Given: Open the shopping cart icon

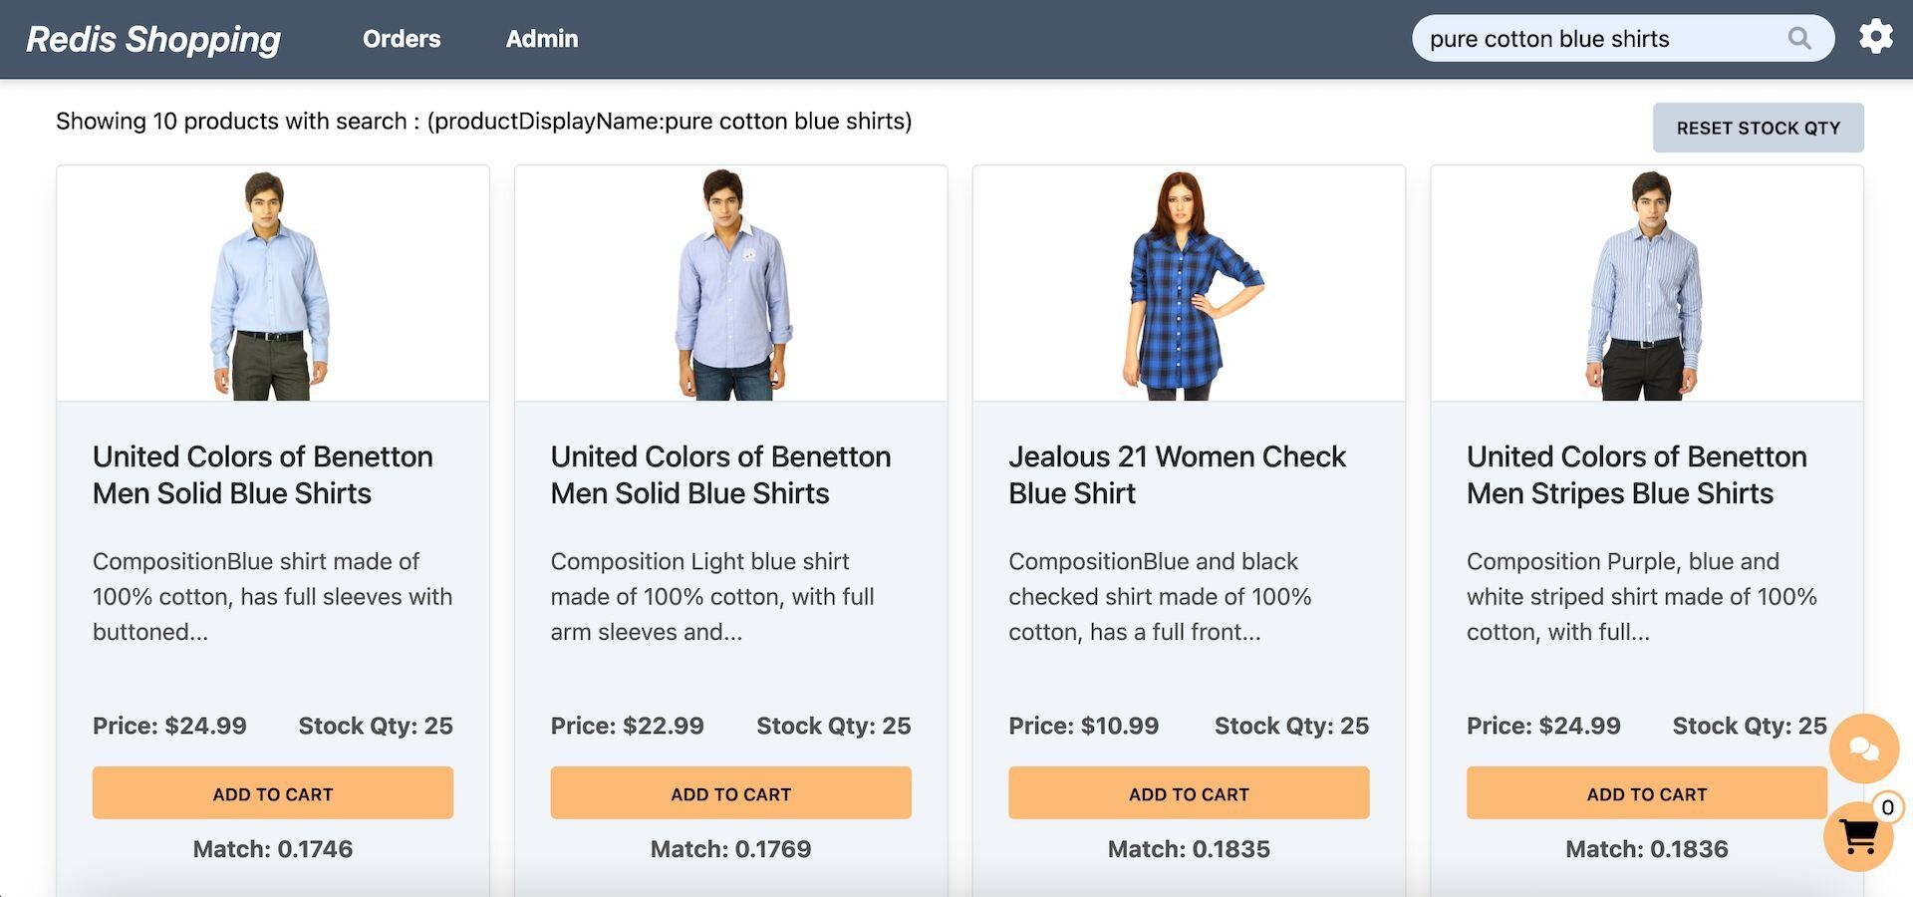Looking at the screenshot, I should click(1858, 837).
